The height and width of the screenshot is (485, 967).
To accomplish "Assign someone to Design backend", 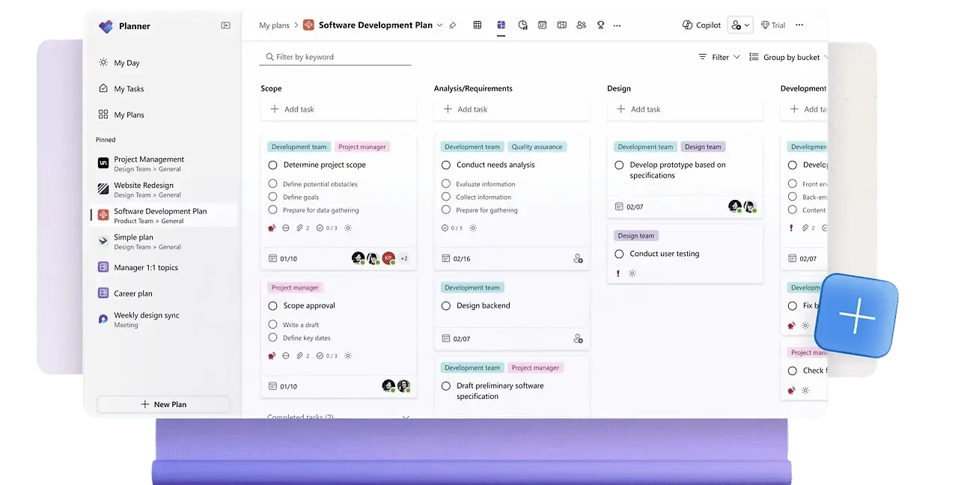I will 578,338.
